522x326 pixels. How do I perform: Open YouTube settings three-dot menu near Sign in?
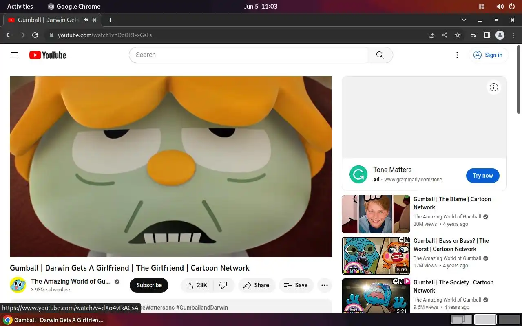[x=457, y=55]
